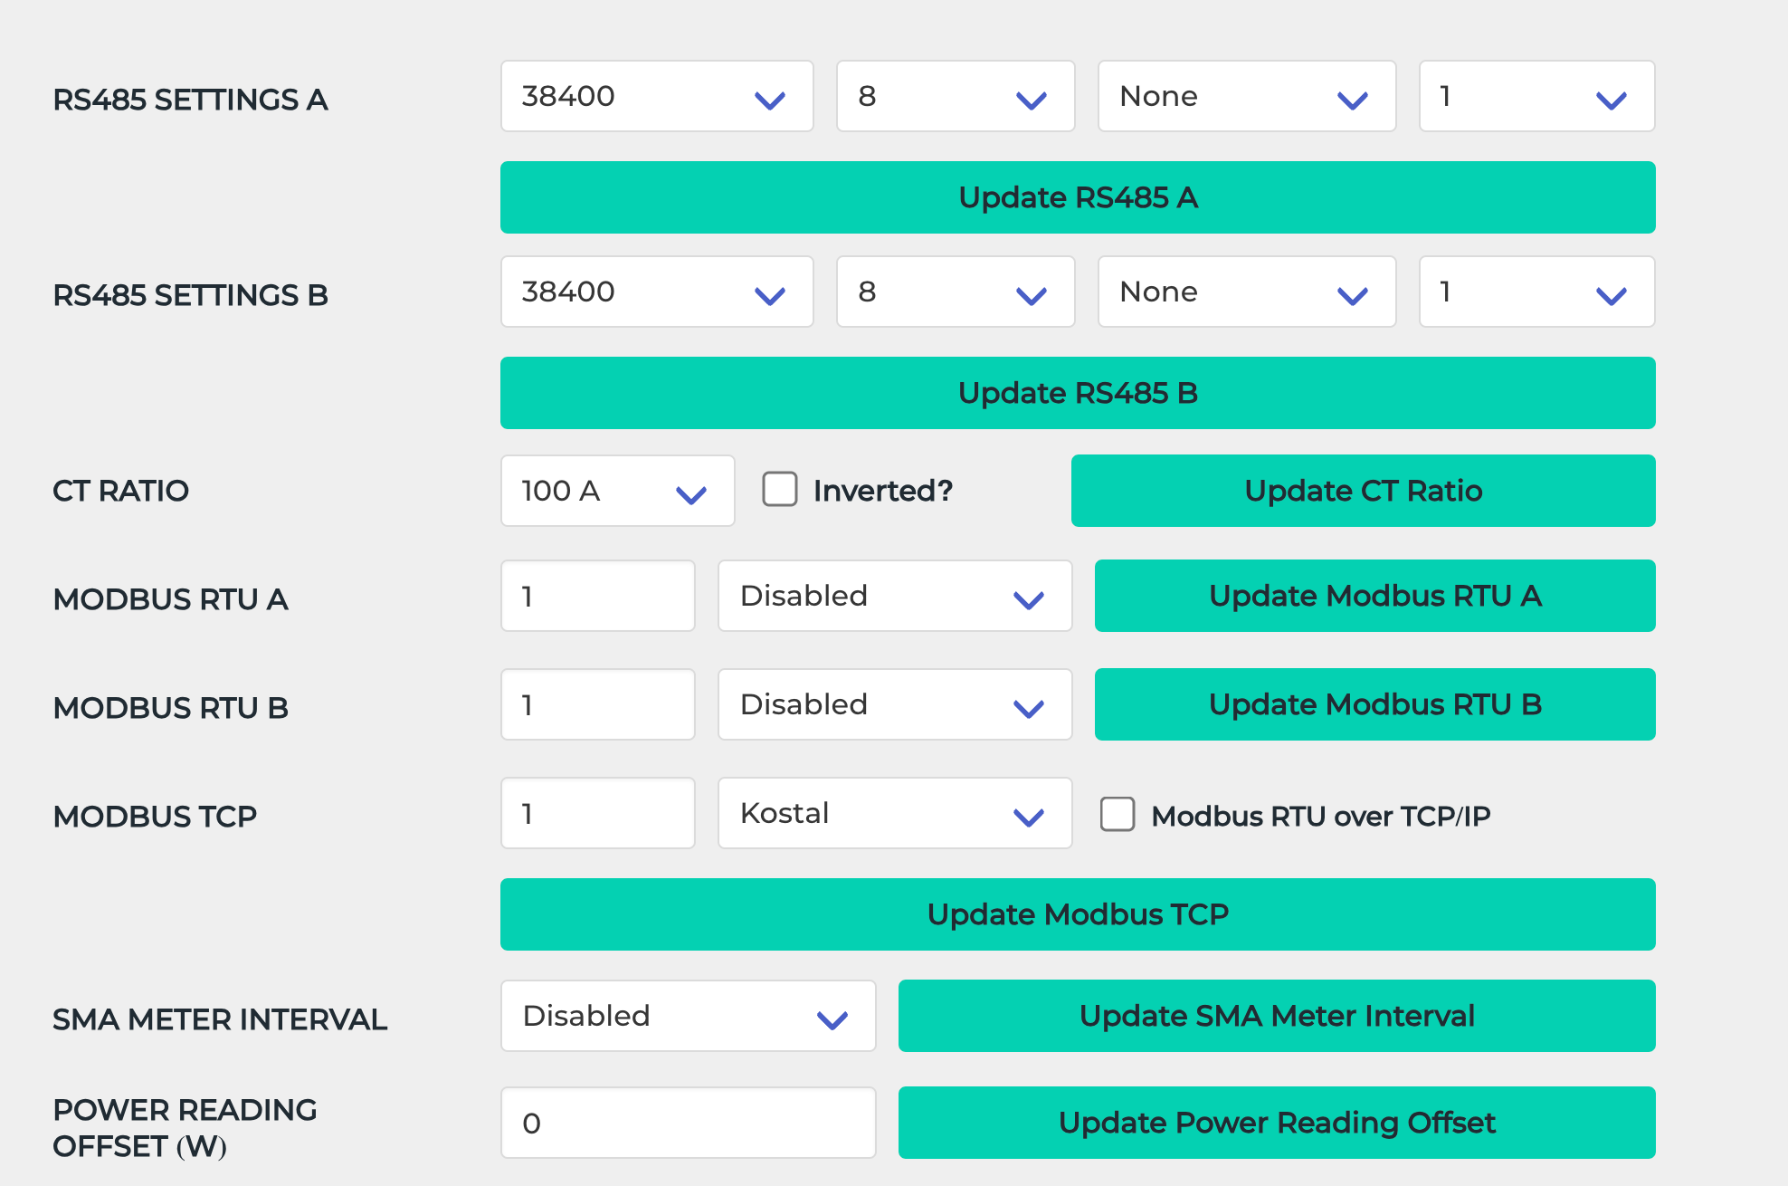Viewport: 1788px width, 1186px height.
Task: Open Modbus TCP Kostal dropdown
Action: point(894,814)
